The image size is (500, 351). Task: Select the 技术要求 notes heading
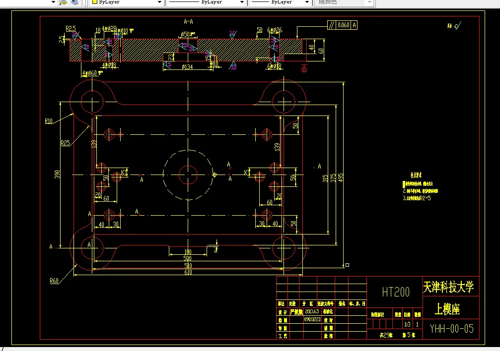[416, 175]
